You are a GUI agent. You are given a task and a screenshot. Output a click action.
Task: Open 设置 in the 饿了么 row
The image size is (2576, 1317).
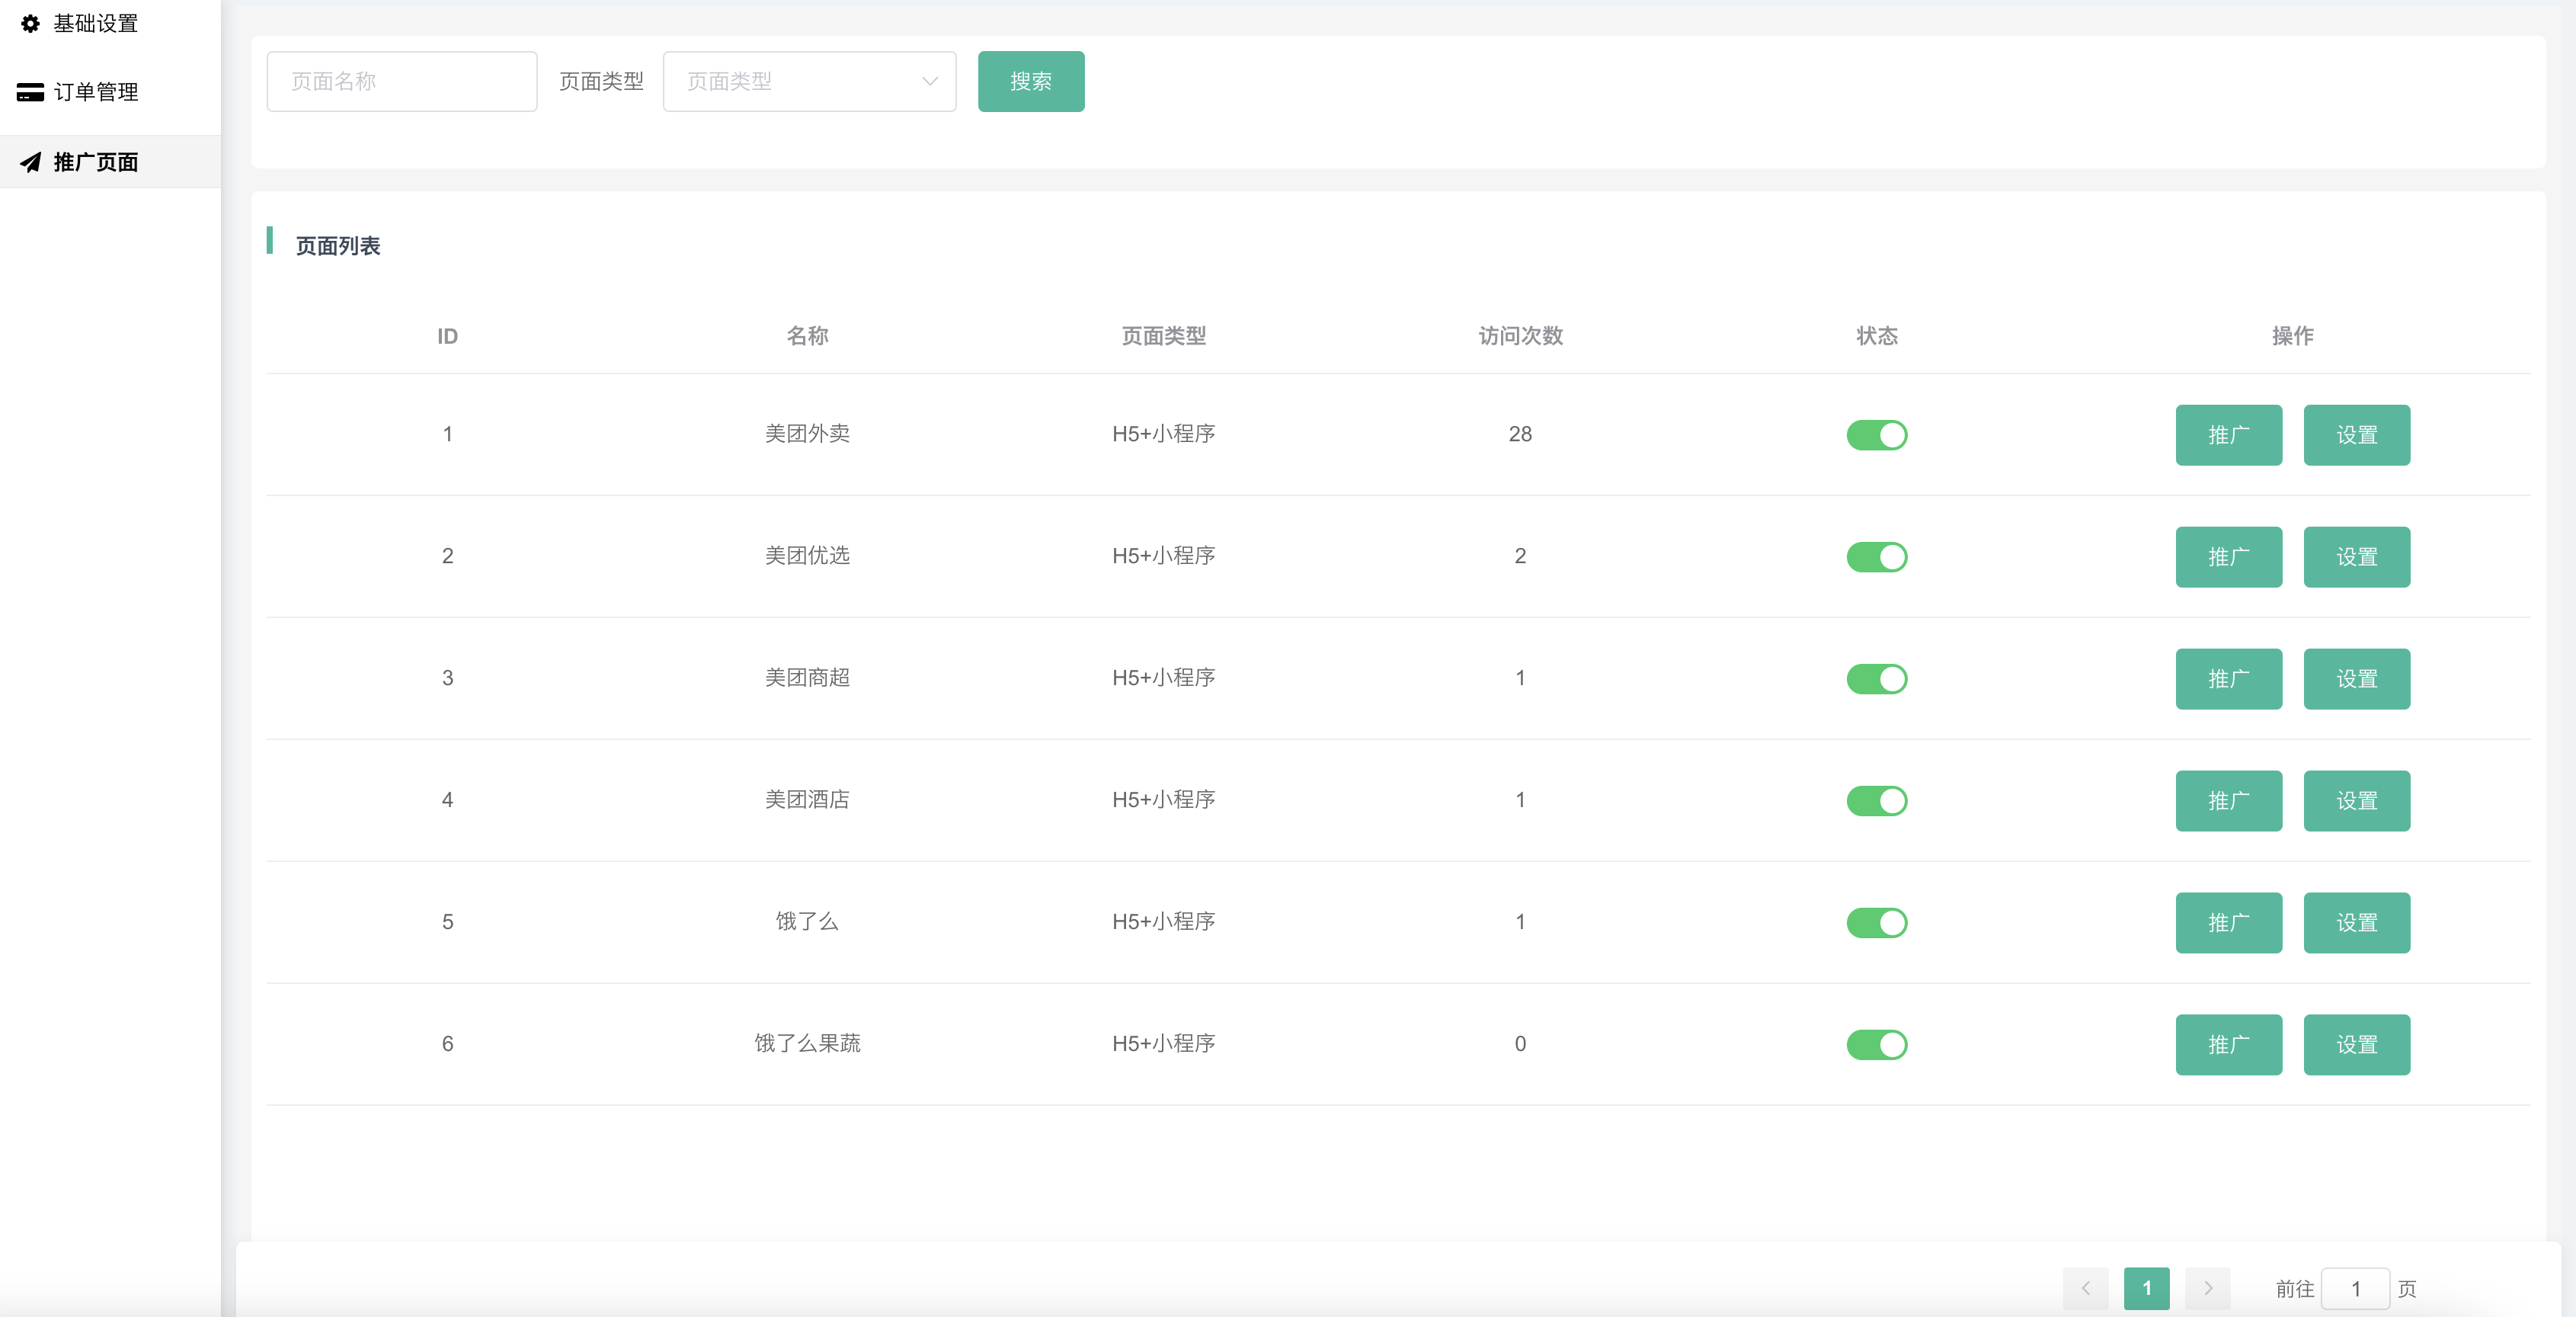(2357, 923)
